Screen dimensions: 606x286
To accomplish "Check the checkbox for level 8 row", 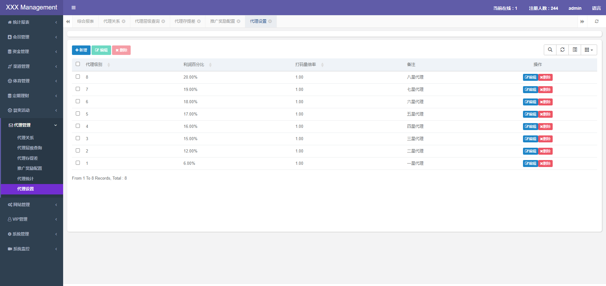I will pyautogui.click(x=78, y=77).
